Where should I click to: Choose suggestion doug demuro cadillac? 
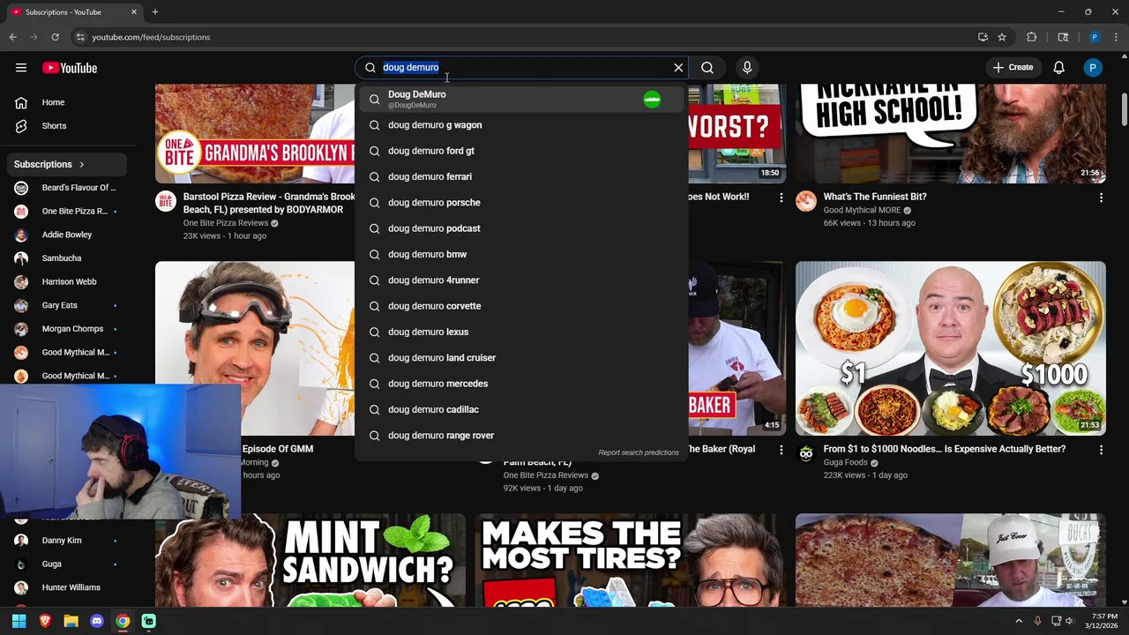tap(520, 409)
